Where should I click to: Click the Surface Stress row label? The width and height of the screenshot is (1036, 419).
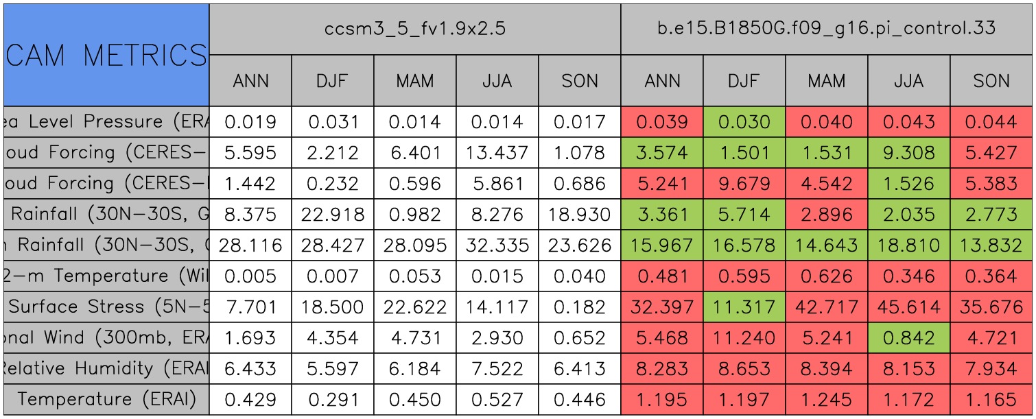(106, 307)
